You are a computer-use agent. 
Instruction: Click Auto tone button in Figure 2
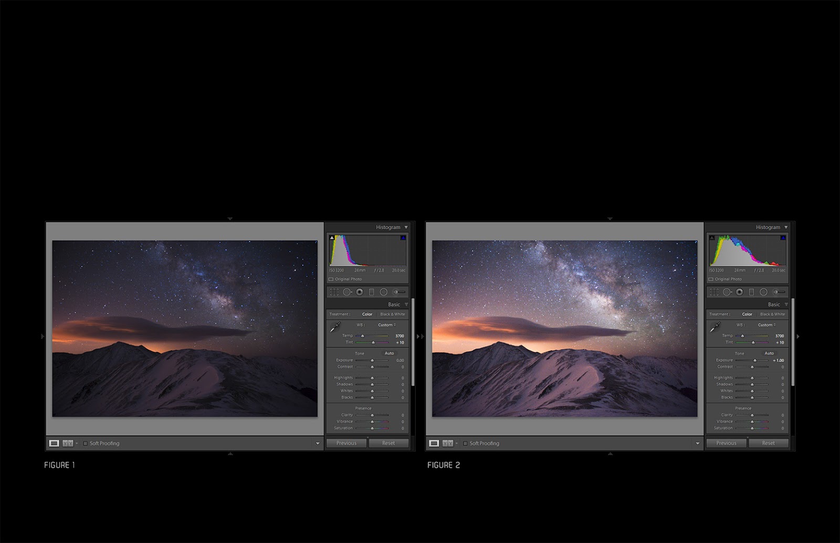click(769, 353)
